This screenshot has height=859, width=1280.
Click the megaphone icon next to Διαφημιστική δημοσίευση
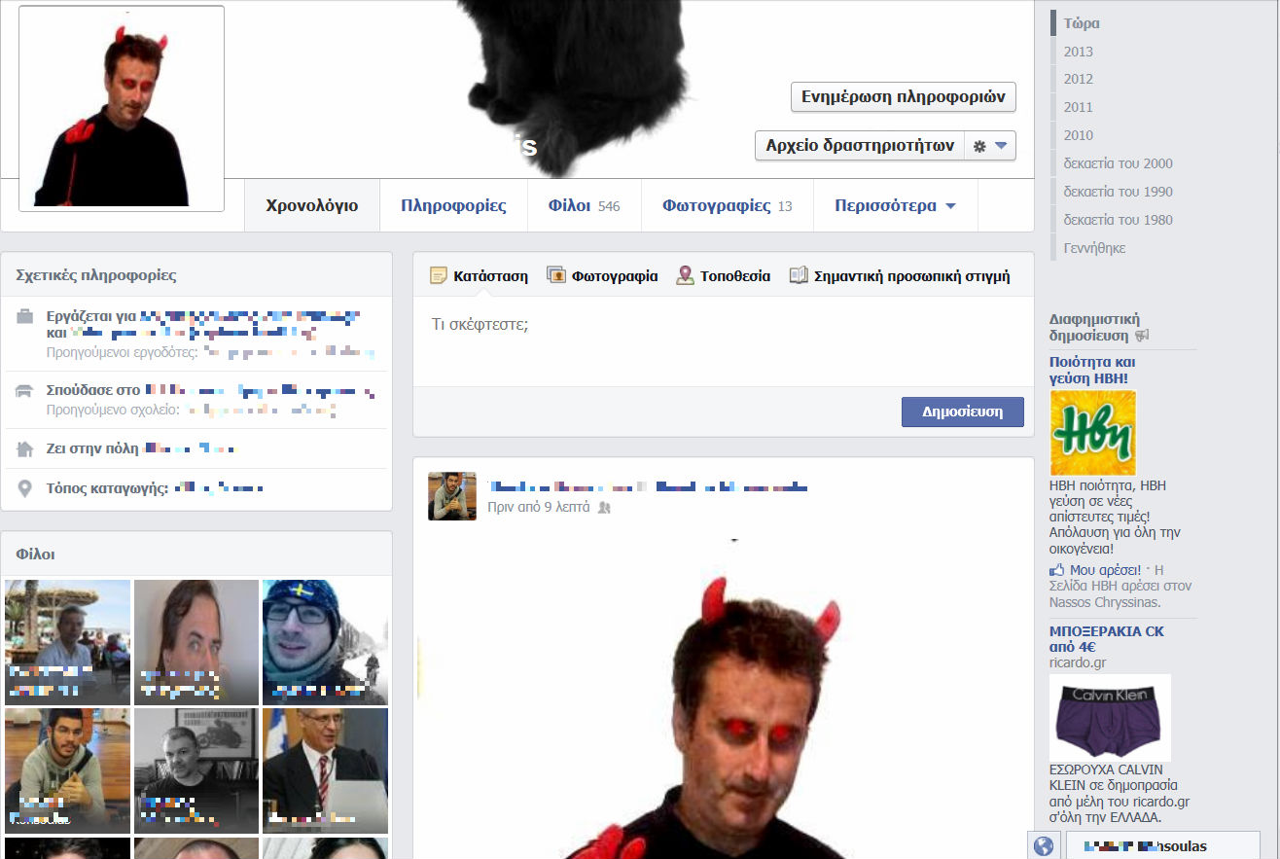pos(1142,336)
